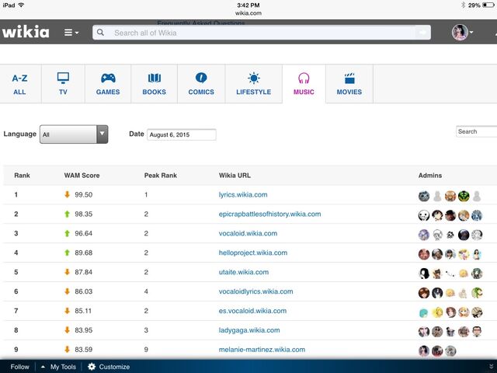Open the Wikia logo homepage
Screen dimensions: 497x373
[26, 32]
